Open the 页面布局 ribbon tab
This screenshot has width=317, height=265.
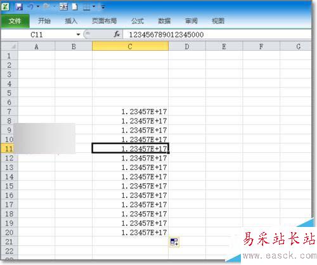104,21
